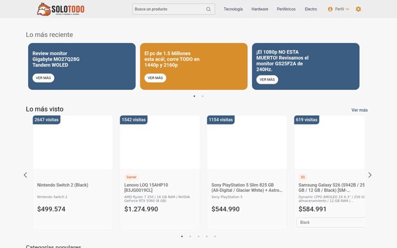Open the Electro menu
Viewport: 397px width, 248px height.
tap(311, 9)
